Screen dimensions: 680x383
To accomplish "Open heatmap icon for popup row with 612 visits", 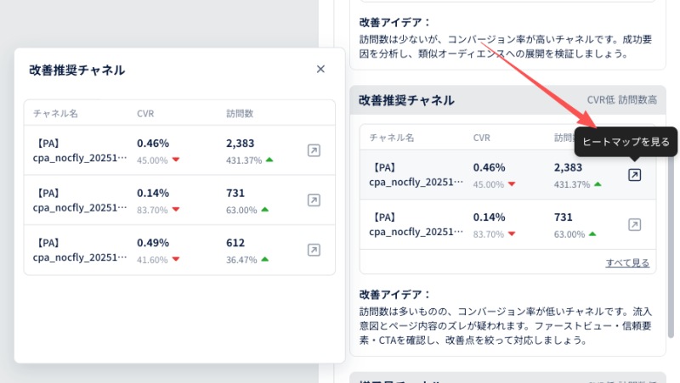I will tap(314, 250).
